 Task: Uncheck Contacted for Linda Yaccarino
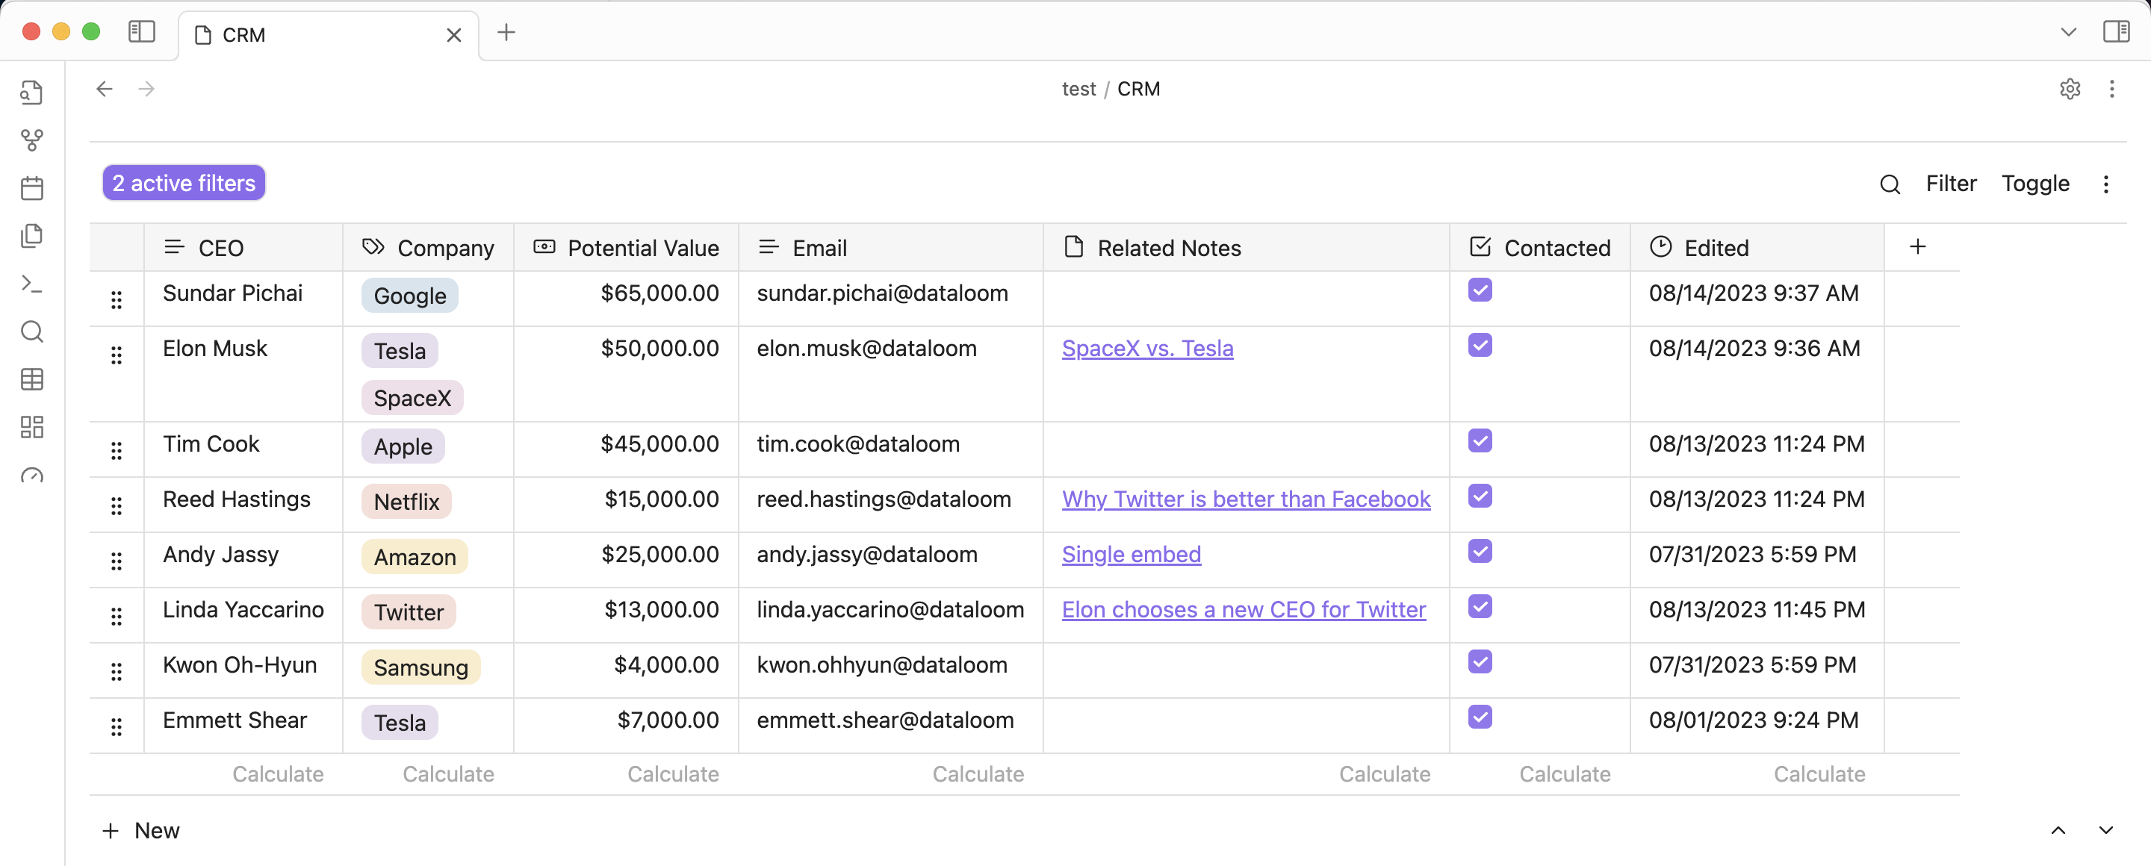pyautogui.click(x=1480, y=606)
